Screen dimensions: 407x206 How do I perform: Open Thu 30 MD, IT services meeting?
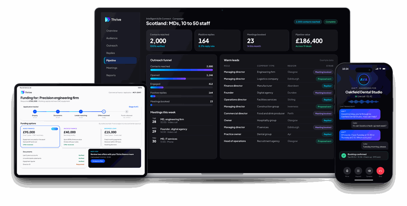tap(181, 140)
